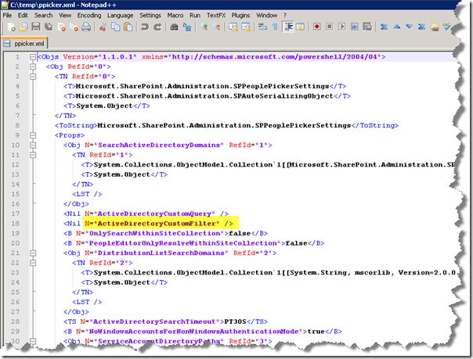Open the Window menu
The width and height of the screenshot is (473, 359).
coord(267,16)
